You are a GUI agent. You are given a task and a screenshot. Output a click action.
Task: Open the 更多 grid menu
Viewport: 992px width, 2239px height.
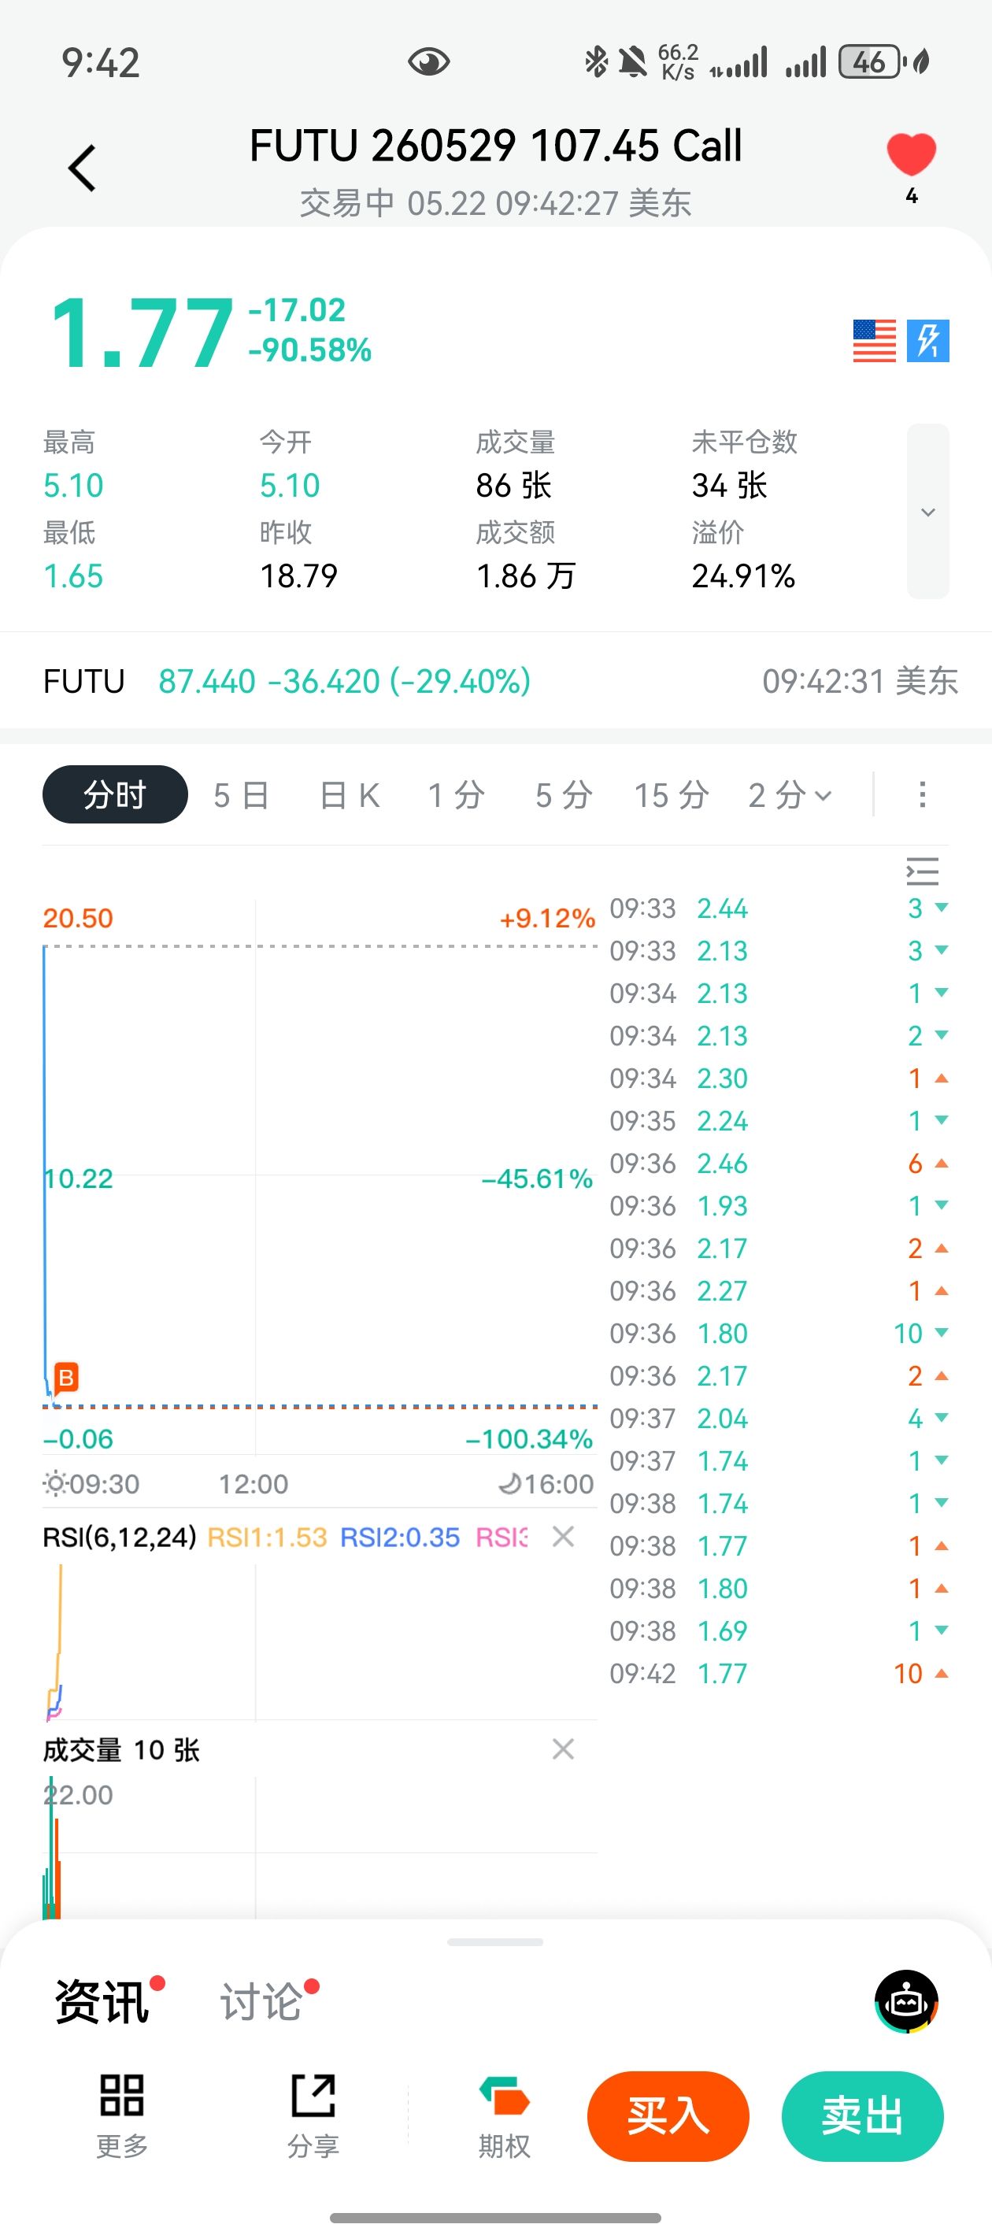coord(122,2115)
